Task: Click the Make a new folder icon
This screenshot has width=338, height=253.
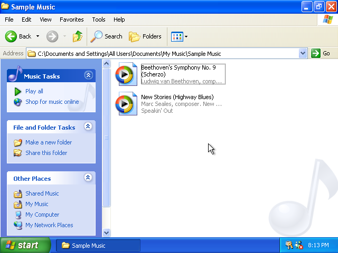Action: [17, 142]
